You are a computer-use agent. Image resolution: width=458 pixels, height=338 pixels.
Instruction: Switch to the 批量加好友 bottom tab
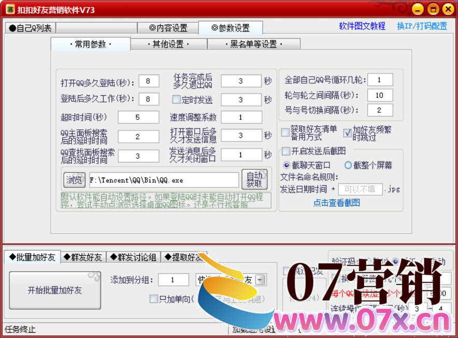point(33,257)
